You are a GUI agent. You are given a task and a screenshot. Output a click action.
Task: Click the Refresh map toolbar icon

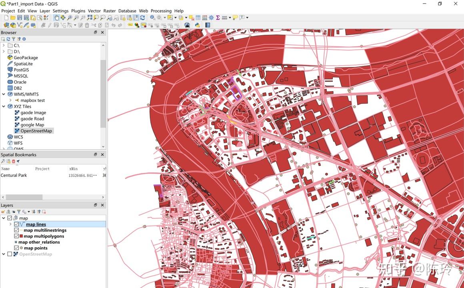(142, 18)
